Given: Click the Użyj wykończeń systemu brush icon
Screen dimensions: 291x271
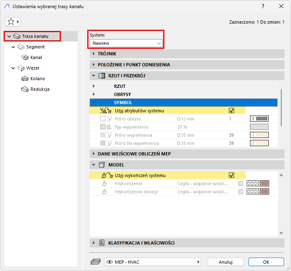Looking at the screenshot, I should tap(107, 175).
